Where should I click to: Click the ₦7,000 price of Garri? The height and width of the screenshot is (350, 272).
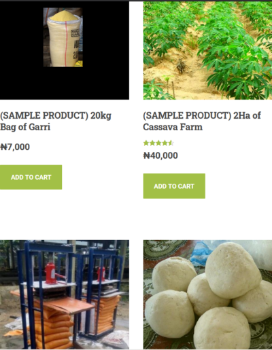[15, 147]
